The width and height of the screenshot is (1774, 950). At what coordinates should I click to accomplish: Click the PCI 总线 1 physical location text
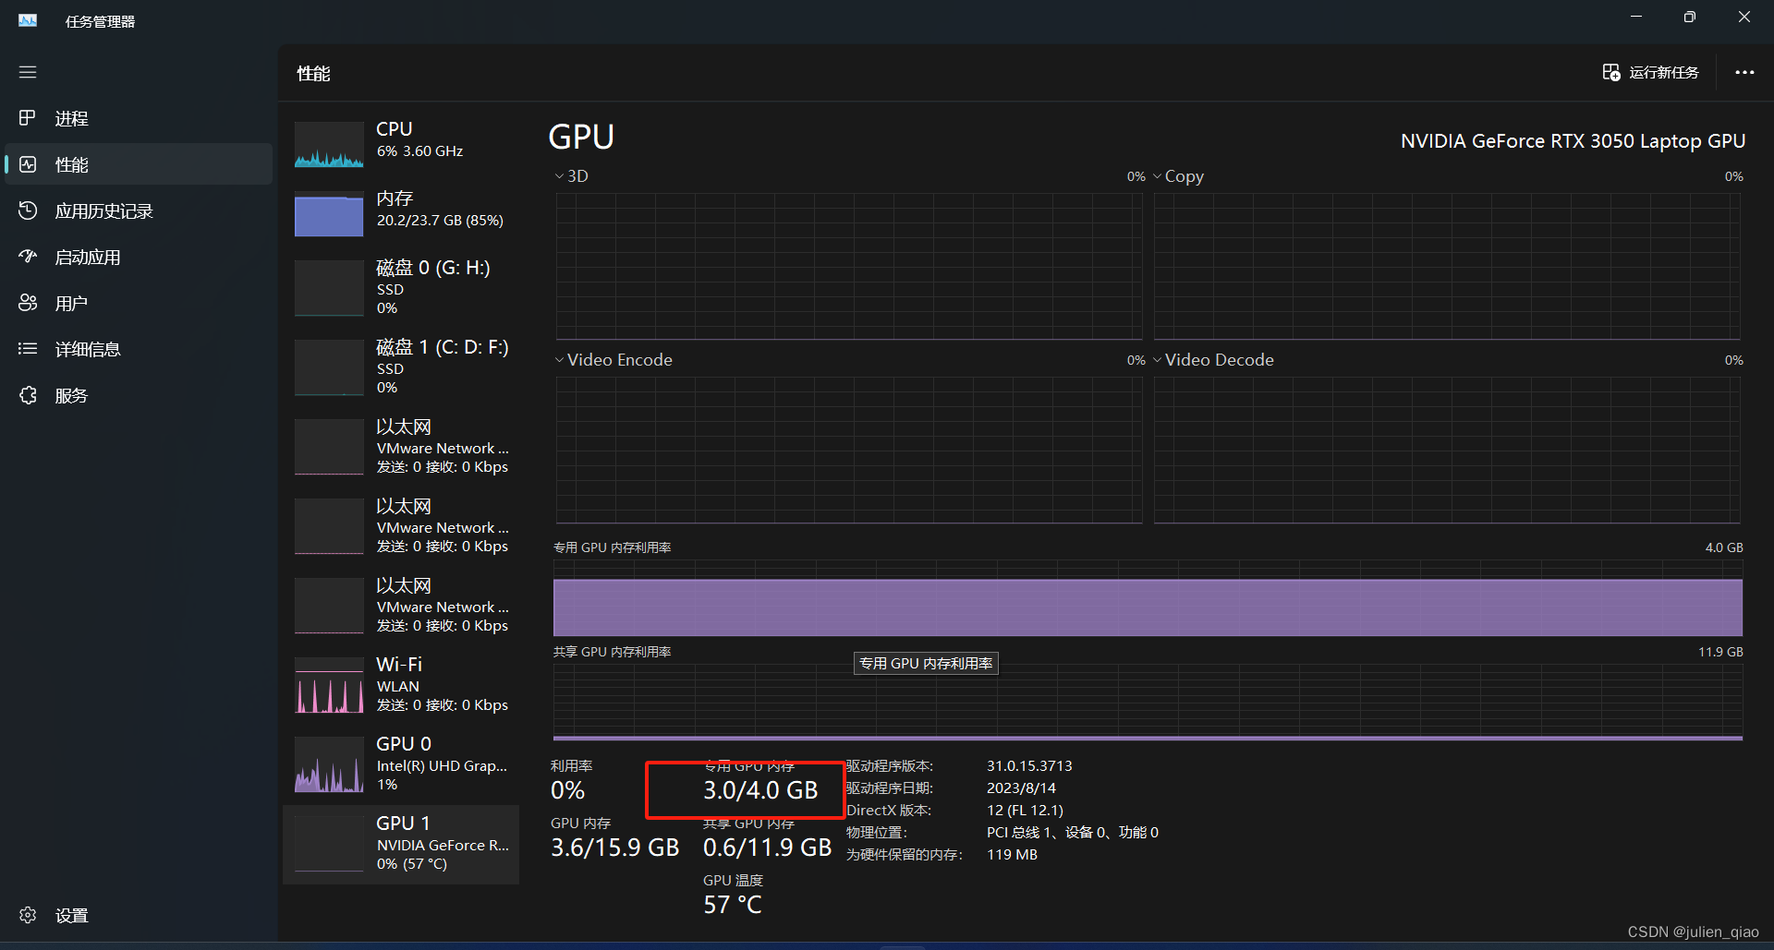click(x=1072, y=833)
